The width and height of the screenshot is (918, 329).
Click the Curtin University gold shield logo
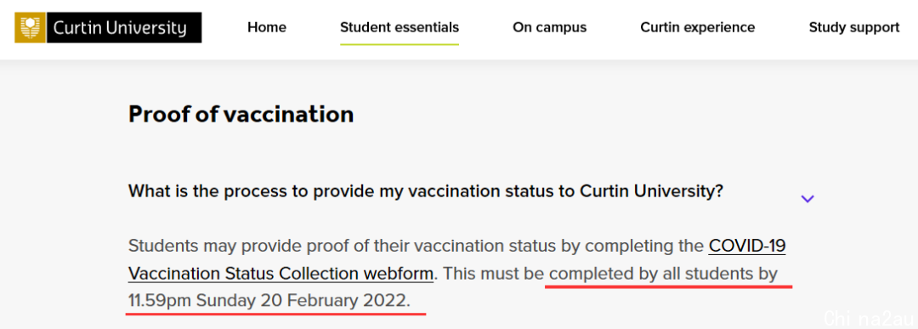point(31,27)
